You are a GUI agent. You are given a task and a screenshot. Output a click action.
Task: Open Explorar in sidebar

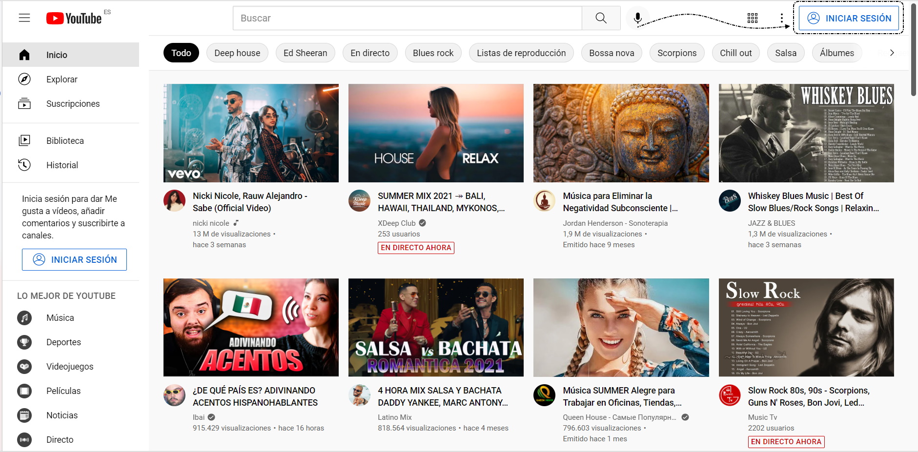click(x=71, y=79)
